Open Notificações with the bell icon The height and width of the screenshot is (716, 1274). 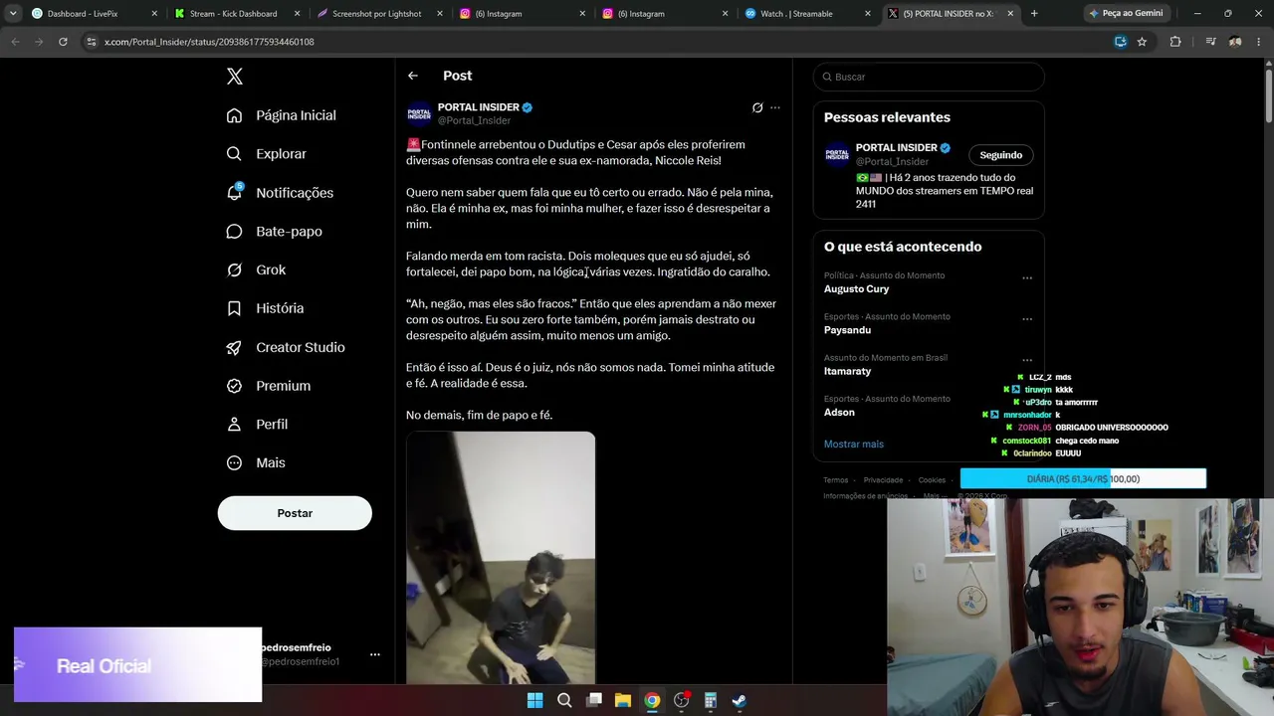pyautogui.click(x=280, y=193)
